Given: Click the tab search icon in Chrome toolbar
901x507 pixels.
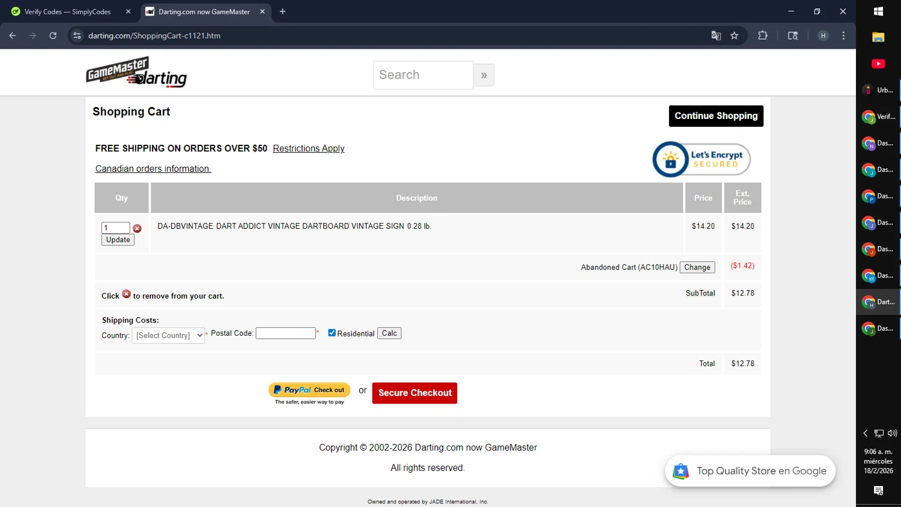Looking at the screenshot, I should point(793,35).
